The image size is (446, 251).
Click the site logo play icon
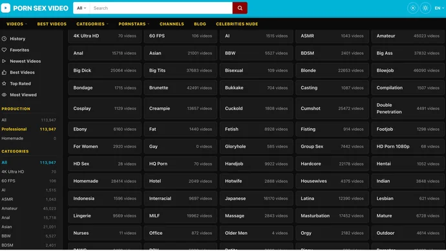click(5, 8)
